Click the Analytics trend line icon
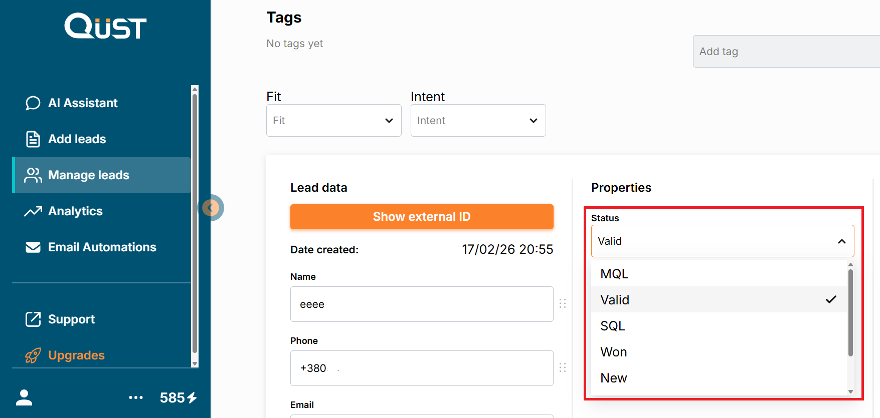The height and width of the screenshot is (418, 880). (33, 211)
